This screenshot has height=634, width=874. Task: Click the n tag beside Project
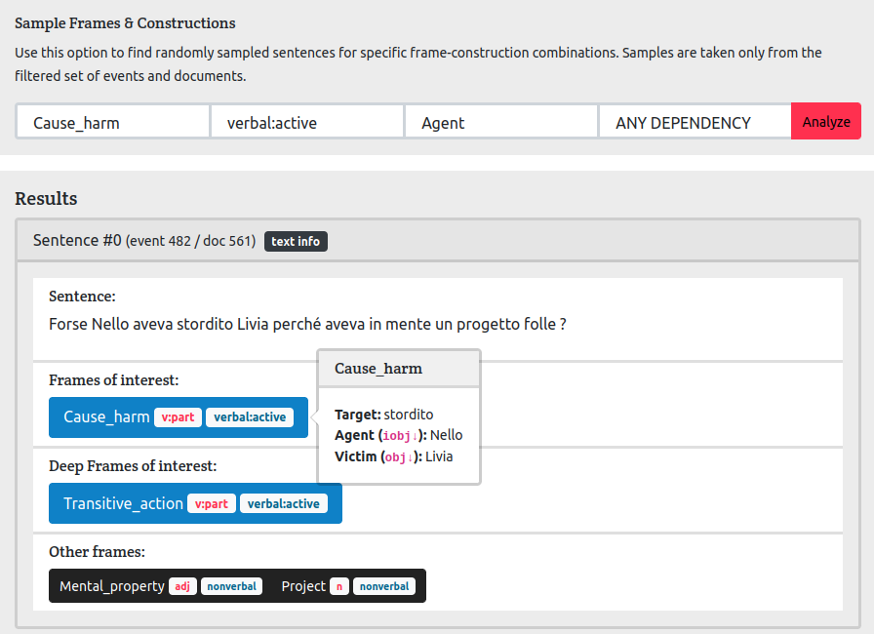point(339,586)
